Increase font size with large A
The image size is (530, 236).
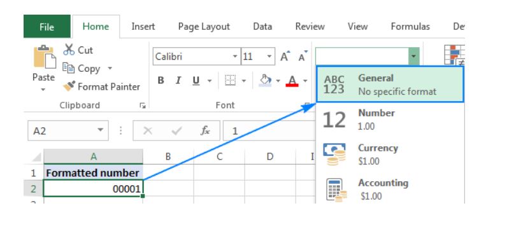tap(285, 57)
